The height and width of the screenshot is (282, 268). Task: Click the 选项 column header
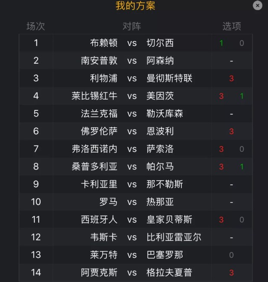(x=232, y=26)
